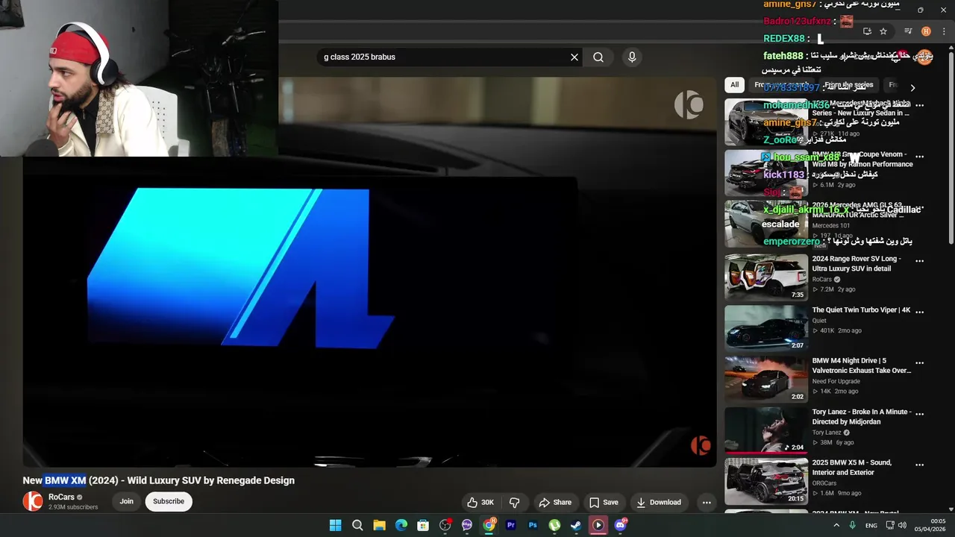Click the video title 'New BMW XM (2024)'

158,480
